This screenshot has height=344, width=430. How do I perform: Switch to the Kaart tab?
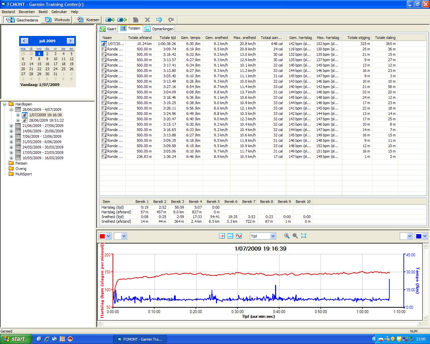coord(108,29)
